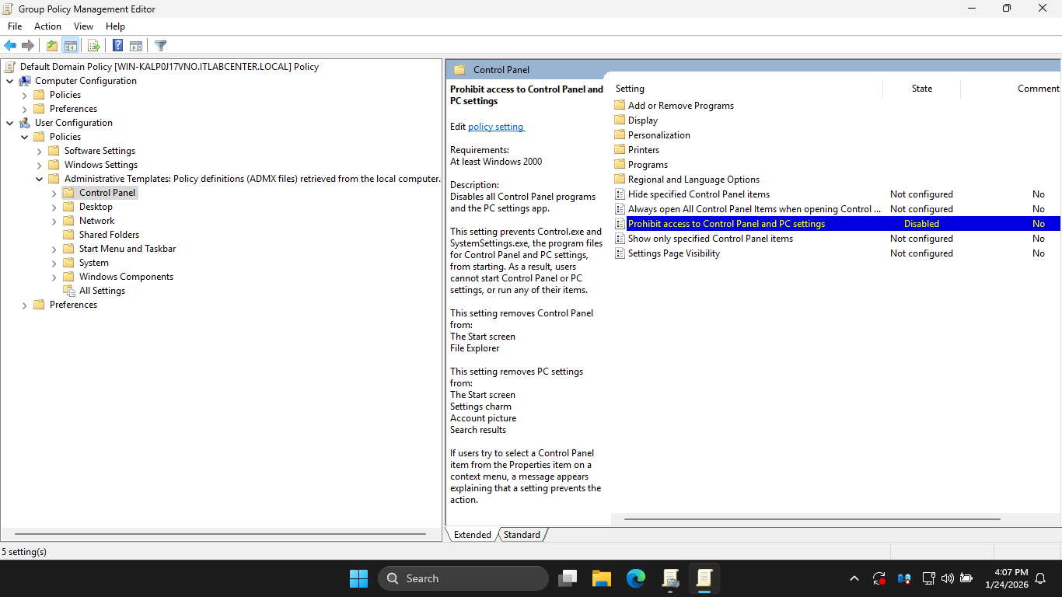Click the Up One Level folder icon

point(52,46)
